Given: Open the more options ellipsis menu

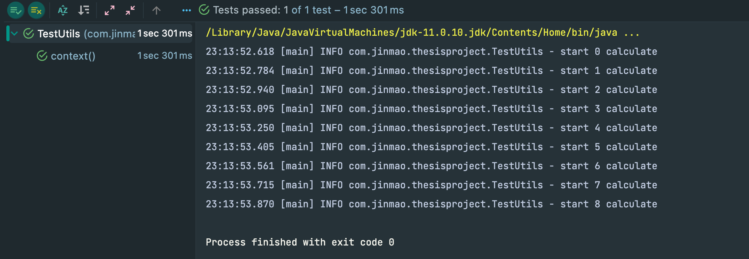Looking at the screenshot, I should click(187, 10).
